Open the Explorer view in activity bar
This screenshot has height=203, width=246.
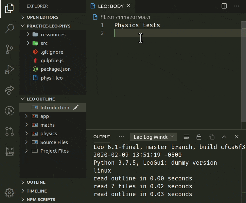tap(9, 8)
